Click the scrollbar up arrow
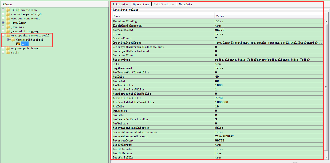 click(326, 22)
